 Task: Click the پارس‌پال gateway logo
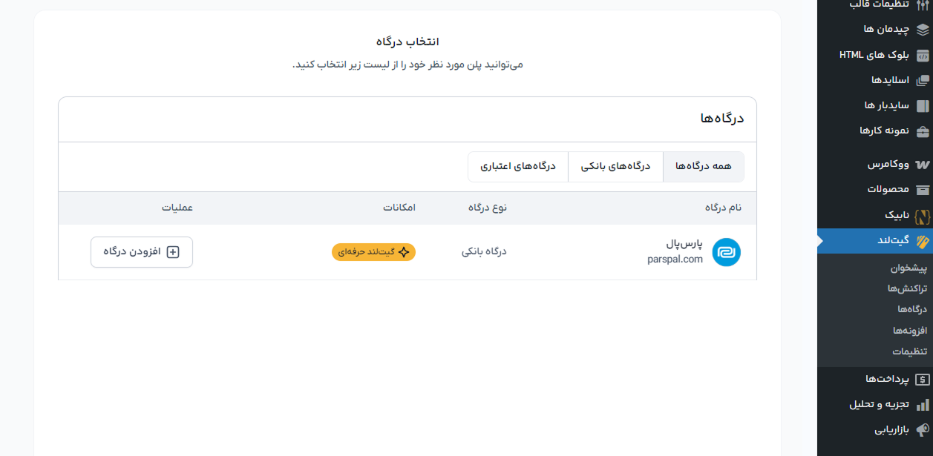pos(726,252)
